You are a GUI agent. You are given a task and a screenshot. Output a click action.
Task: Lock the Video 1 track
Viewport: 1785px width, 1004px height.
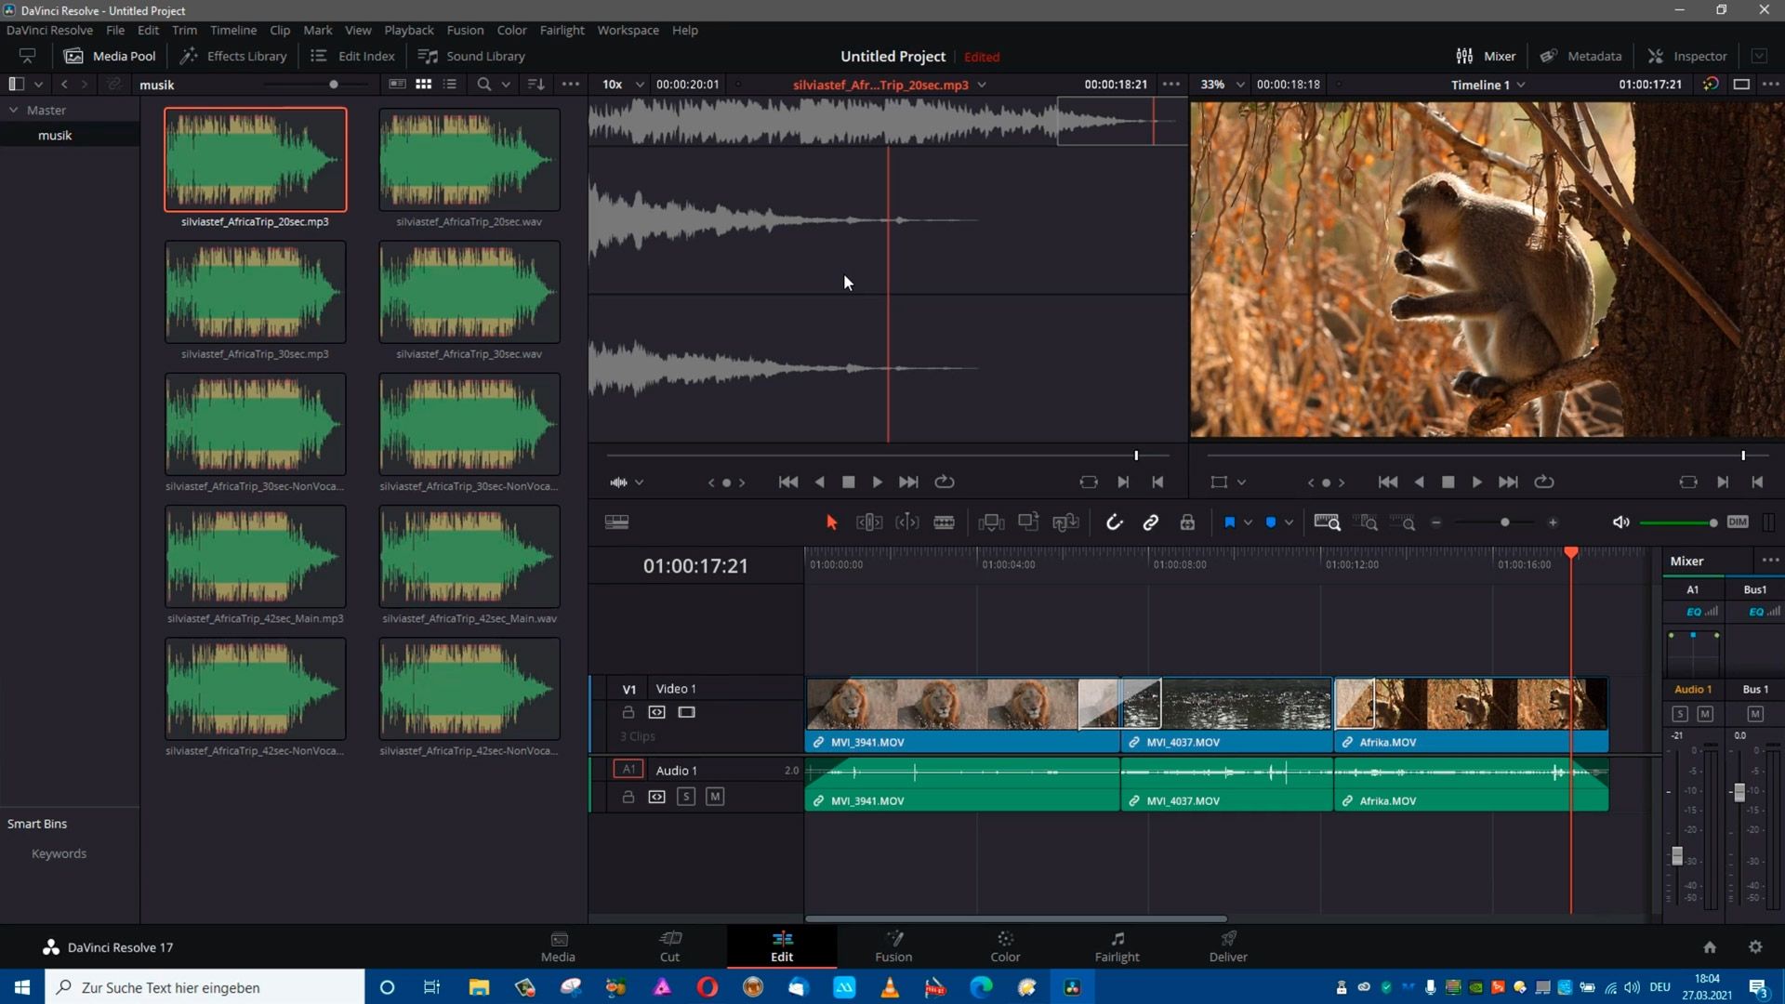[628, 712]
